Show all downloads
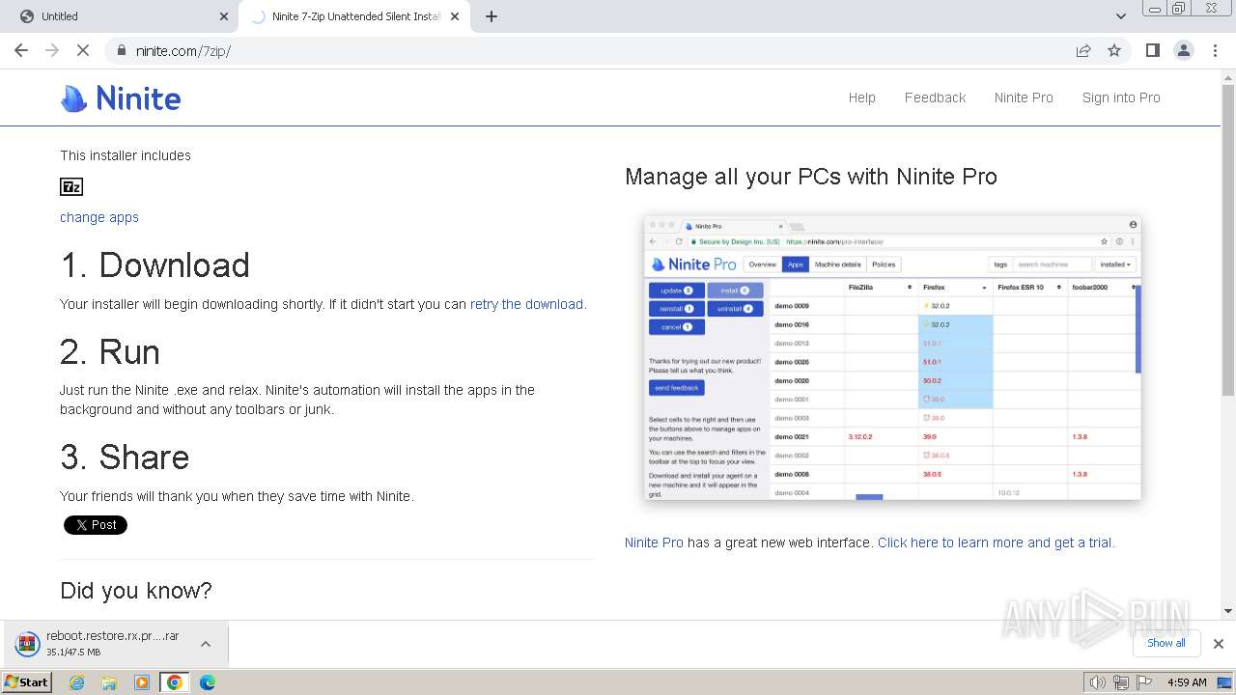The image size is (1236, 695). pyautogui.click(x=1166, y=643)
